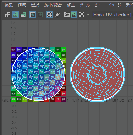Open the カット/縫合 menu
The height and width of the screenshot is (135, 133).
53,5
